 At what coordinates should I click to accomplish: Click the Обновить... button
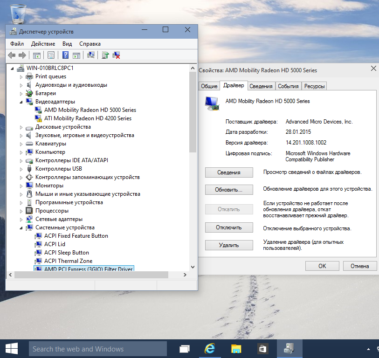[x=229, y=190]
